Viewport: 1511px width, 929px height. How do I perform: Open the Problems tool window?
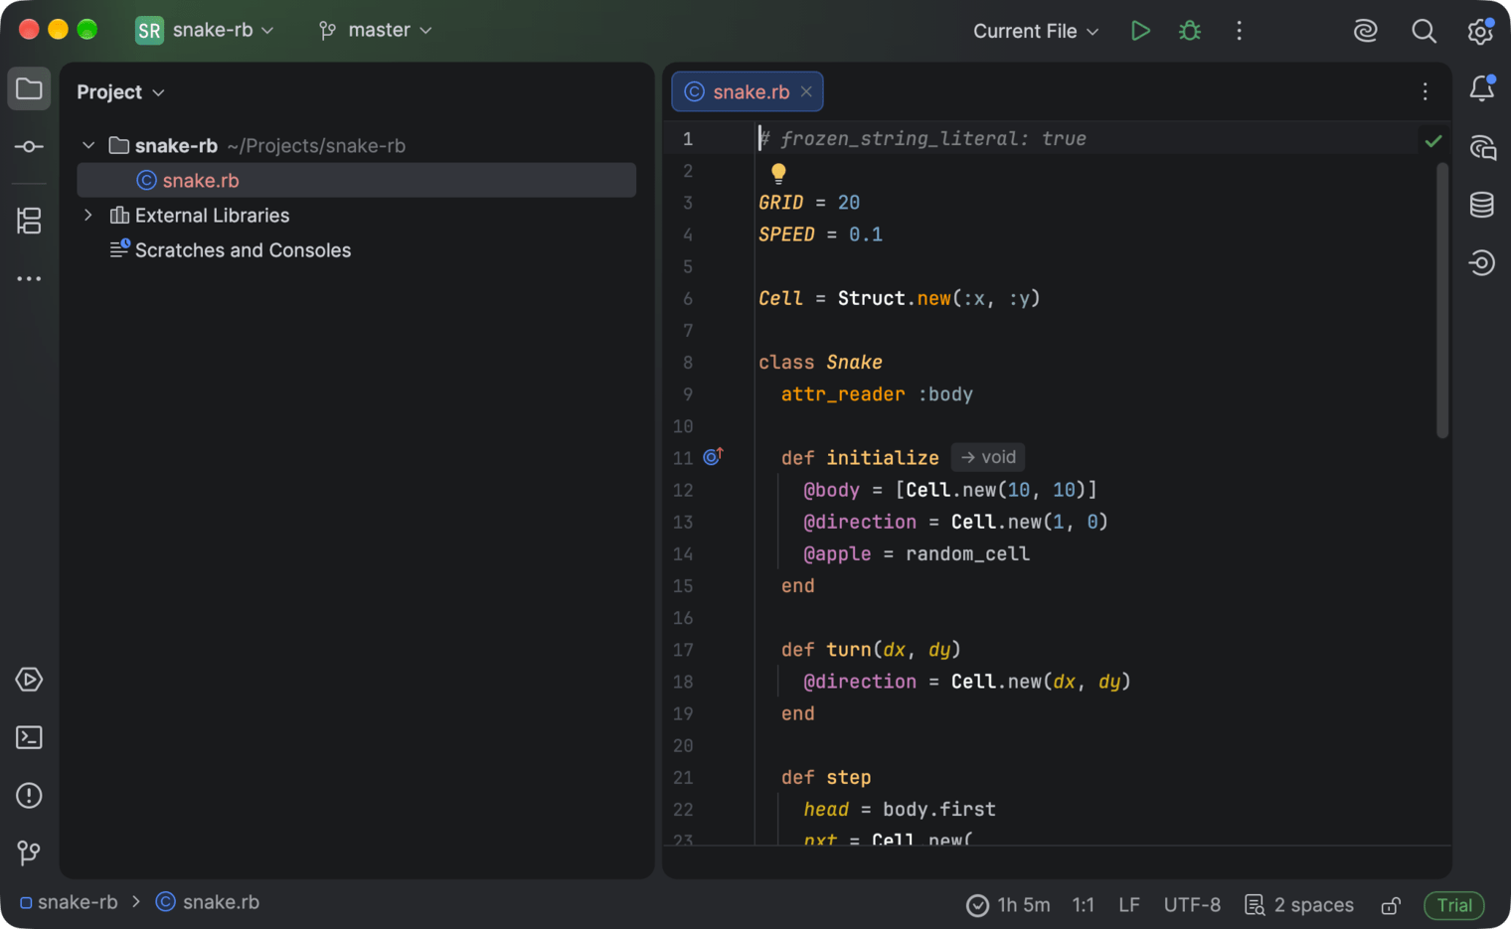(29, 795)
